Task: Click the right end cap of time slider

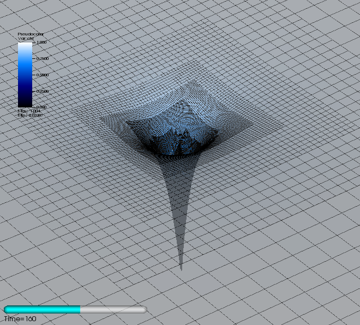Action: click(x=144, y=309)
